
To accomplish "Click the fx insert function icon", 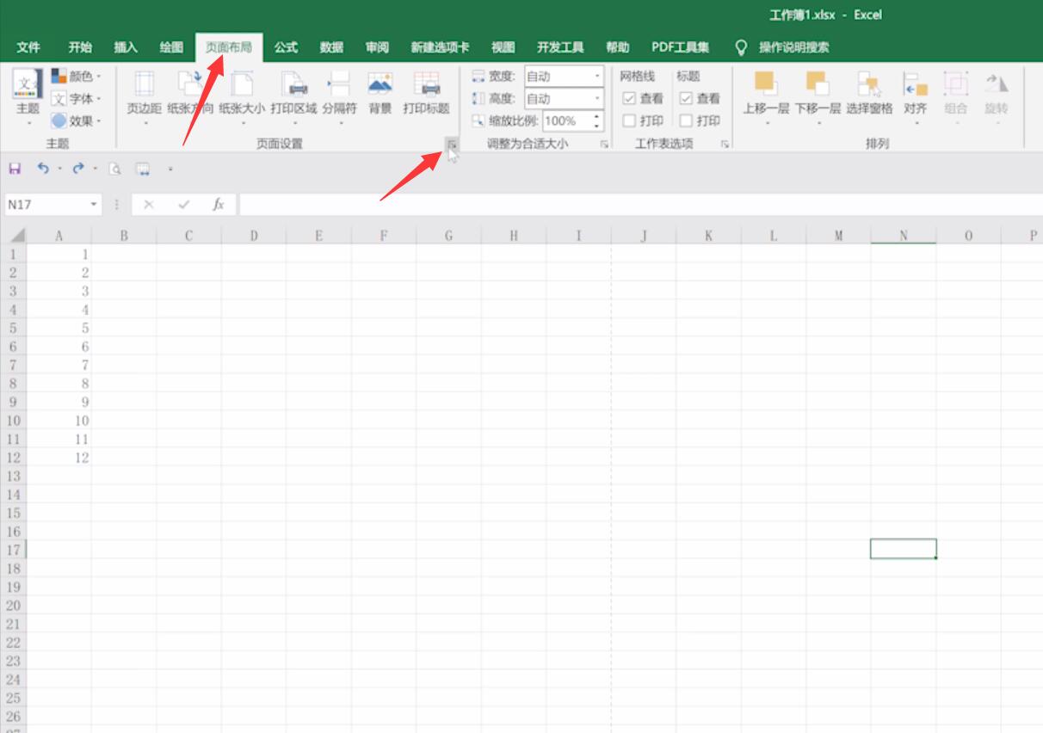I will coord(219,205).
